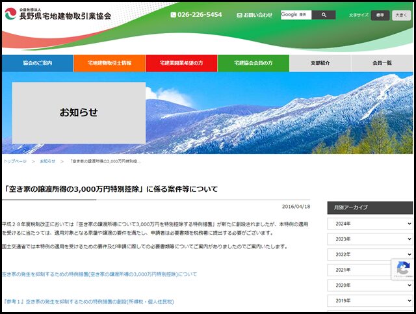Expand the 2021年 archive dropdown
This screenshot has height=314, width=416.
coord(370,270)
